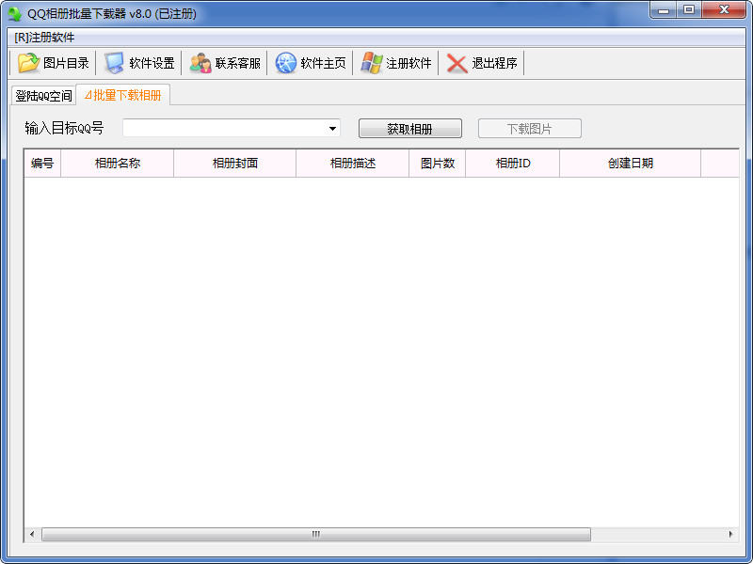Click the horizontal scrollbar thumb
The image size is (753, 564).
pyautogui.click(x=315, y=534)
